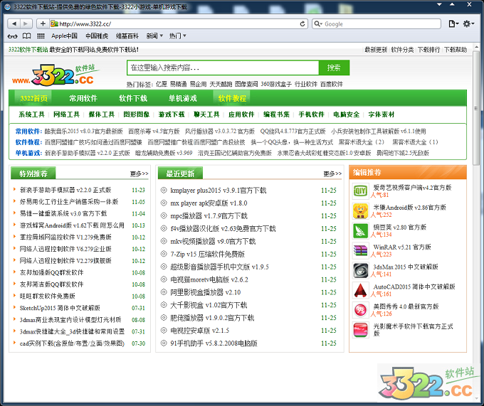Screen dimensions: 484x406
Task: Click 更多>> in 最近更新 section
Action: click(332, 174)
